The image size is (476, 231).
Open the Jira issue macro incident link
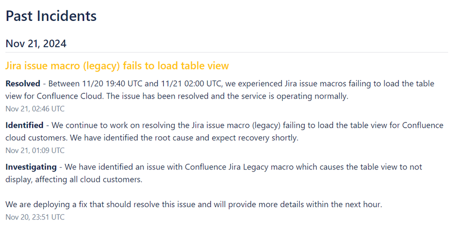tap(117, 66)
